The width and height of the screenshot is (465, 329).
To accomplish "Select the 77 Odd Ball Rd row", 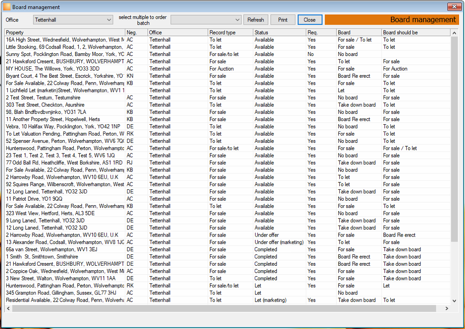I will click(x=227, y=163).
